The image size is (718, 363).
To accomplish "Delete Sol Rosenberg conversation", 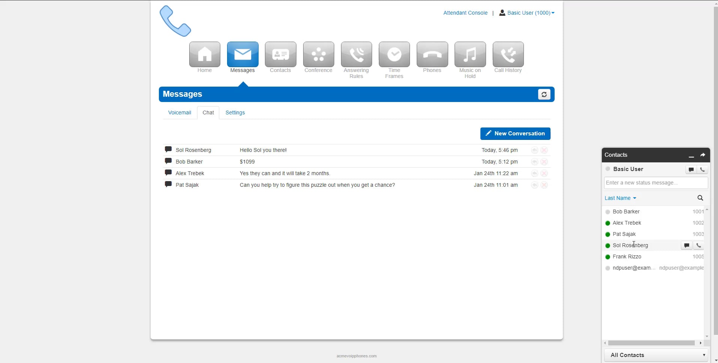I will pos(544,150).
